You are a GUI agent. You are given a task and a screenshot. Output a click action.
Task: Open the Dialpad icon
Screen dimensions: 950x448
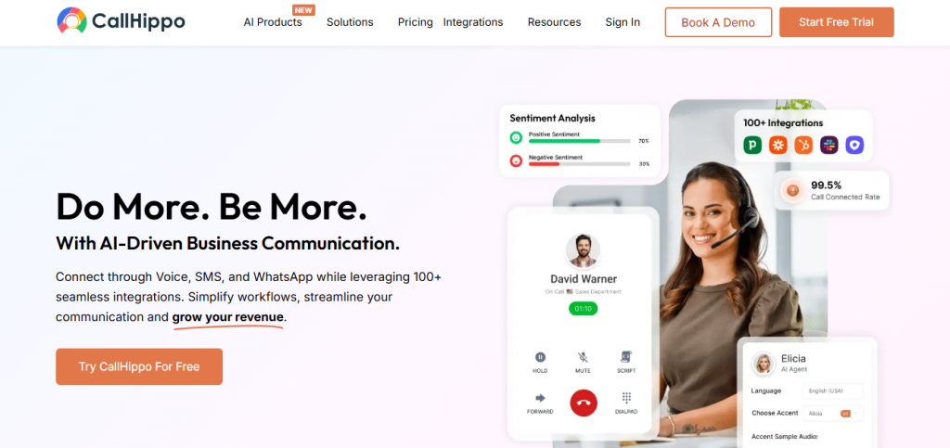pos(626,398)
